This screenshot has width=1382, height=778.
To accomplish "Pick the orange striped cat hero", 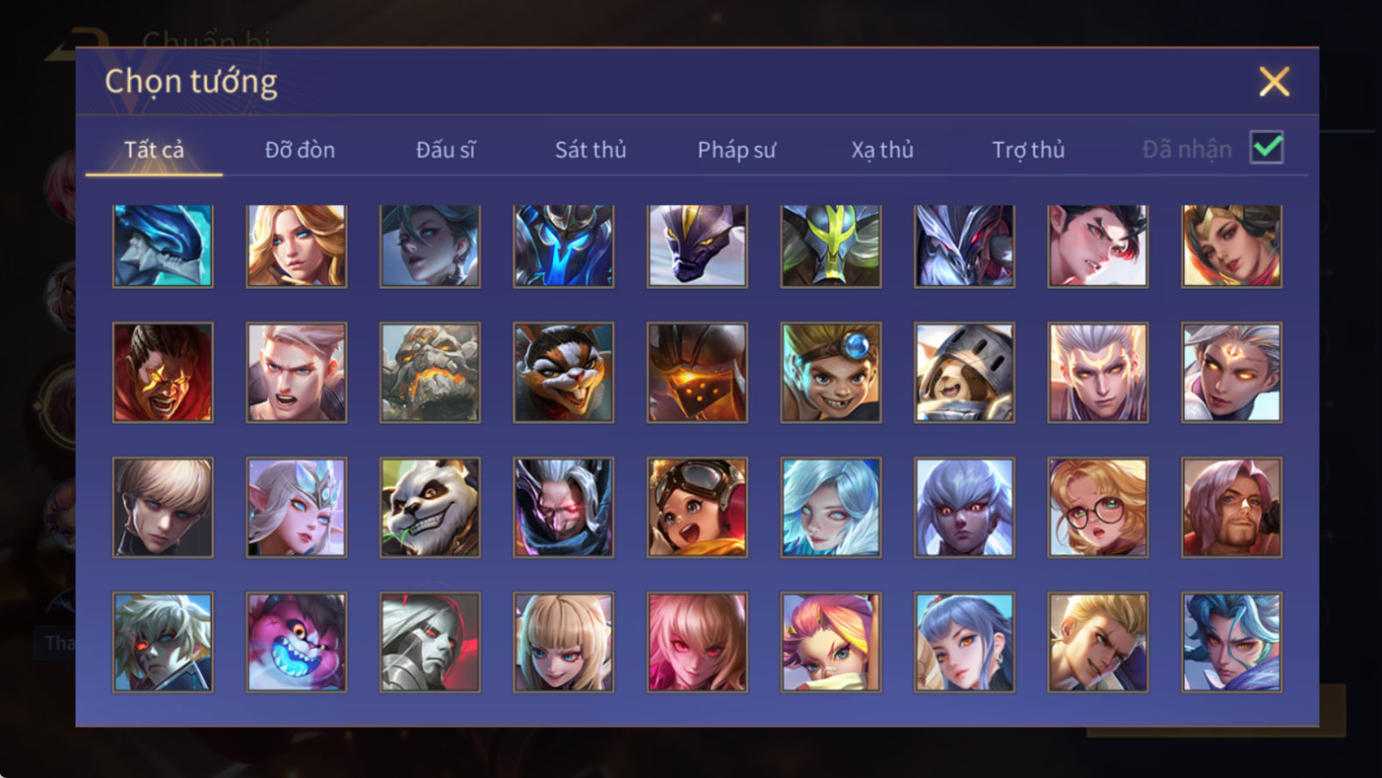I will coord(563,373).
